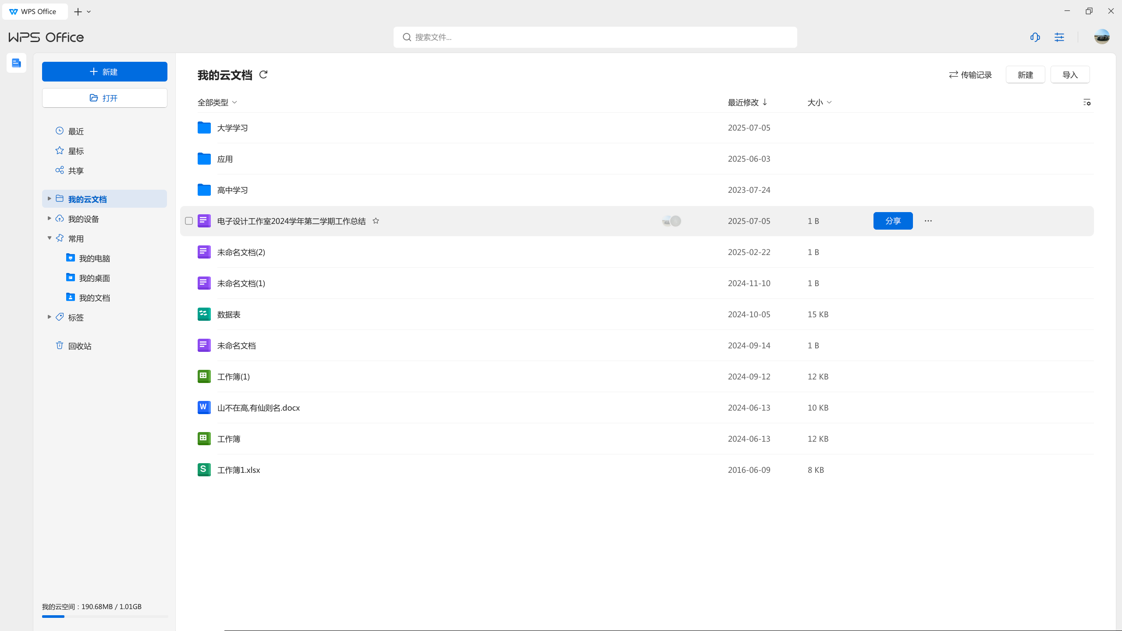
Task: Click the 分享 share button
Action: pos(893,221)
